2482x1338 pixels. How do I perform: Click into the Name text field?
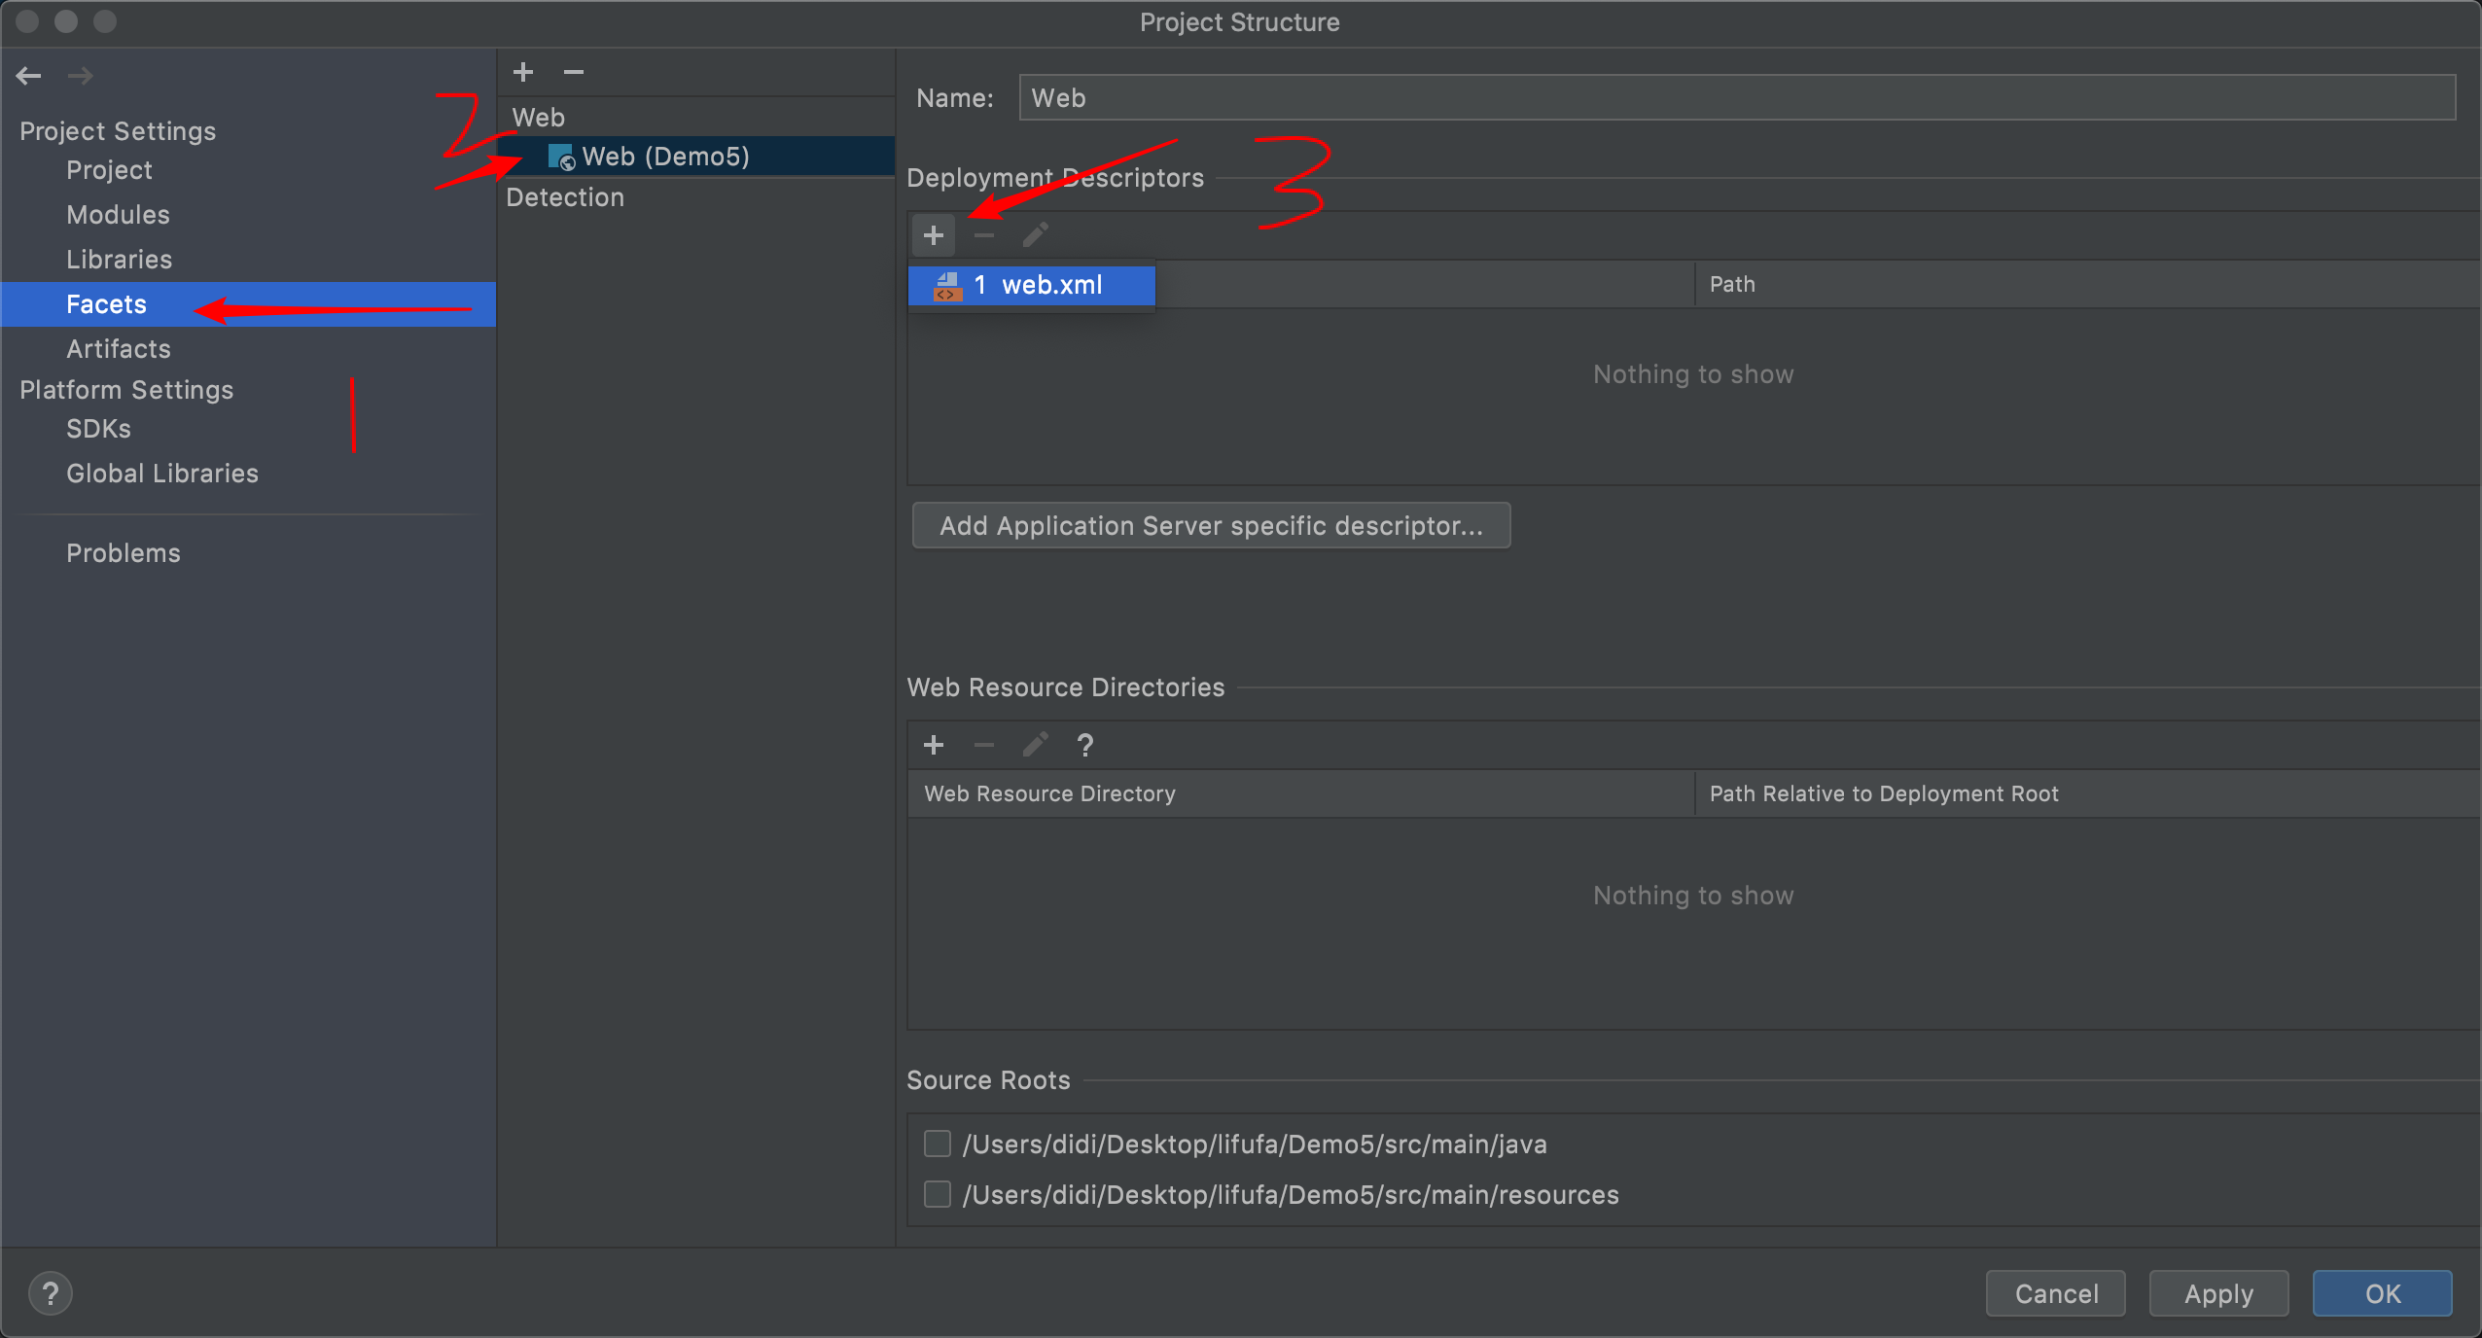1736,98
